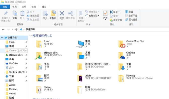Screen dimensions: 169x99
Task: Click the 釘選到快速存取 pin icon
Action: [6, 13]
